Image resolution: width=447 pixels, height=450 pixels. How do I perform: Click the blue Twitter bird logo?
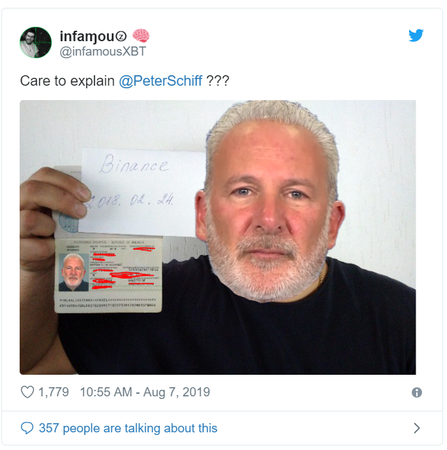coord(416,35)
